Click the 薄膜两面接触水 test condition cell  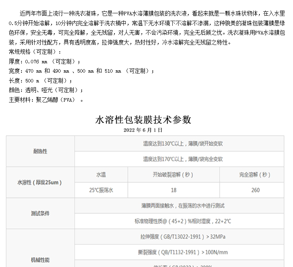coord(182,206)
